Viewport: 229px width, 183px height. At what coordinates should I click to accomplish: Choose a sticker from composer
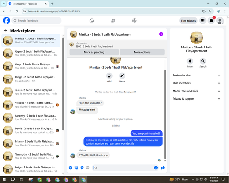point(82,168)
